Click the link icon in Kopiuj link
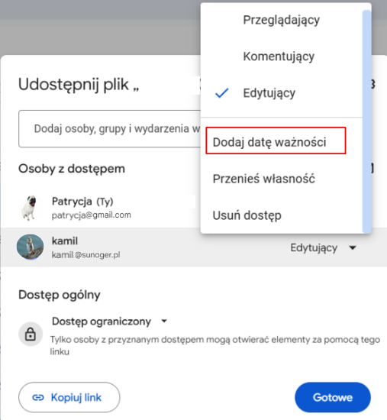Image resolution: width=387 pixels, height=420 pixels. coord(38,398)
